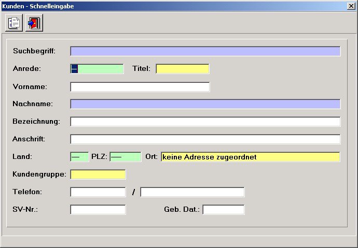Viewport: 358px width, 248px height.
Task: Focus the Vorname text box
Action: point(140,87)
